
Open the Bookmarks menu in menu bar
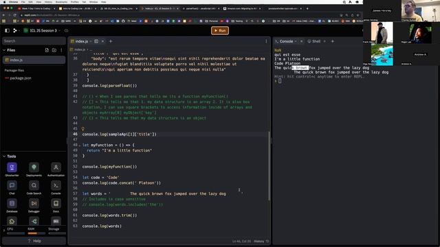[61, 1]
